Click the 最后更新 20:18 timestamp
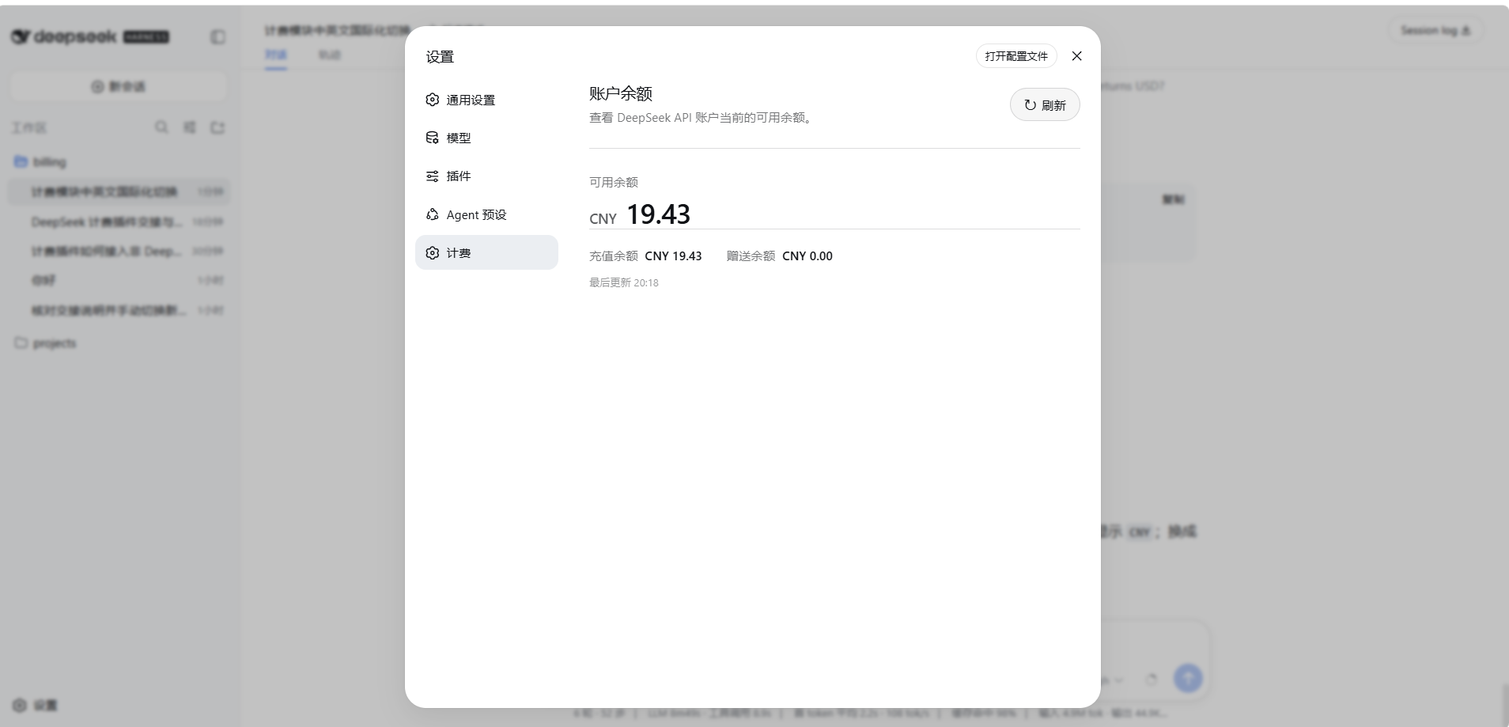Image resolution: width=1509 pixels, height=727 pixels. tap(624, 282)
